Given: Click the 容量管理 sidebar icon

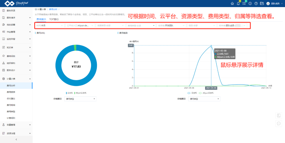Looking at the screenshot, I should click(3, 125).
